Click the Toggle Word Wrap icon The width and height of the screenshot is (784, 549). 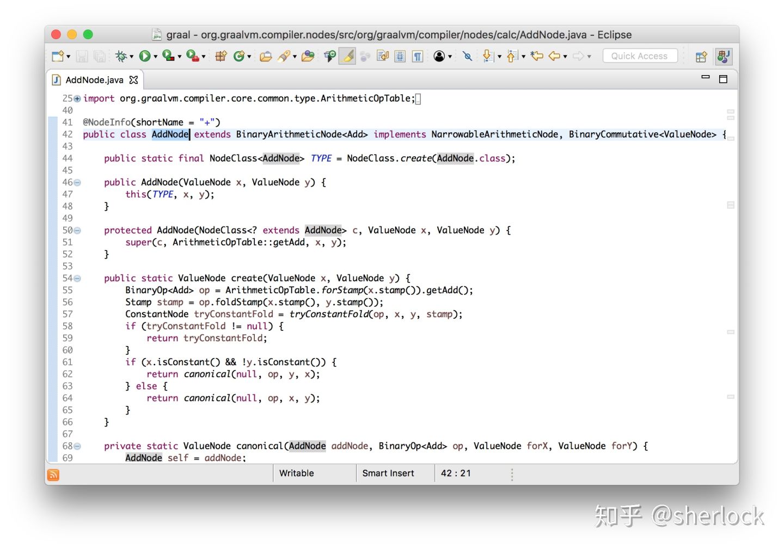[383, 56]
